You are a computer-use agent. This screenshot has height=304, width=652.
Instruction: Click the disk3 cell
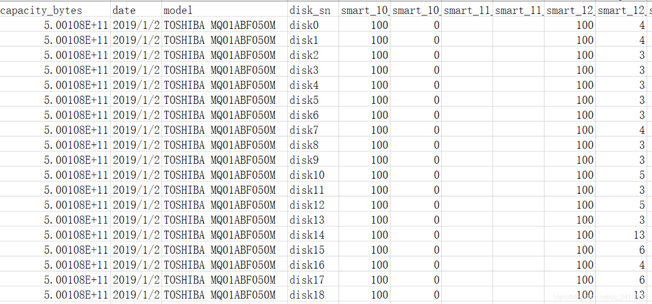click(313, 70)
